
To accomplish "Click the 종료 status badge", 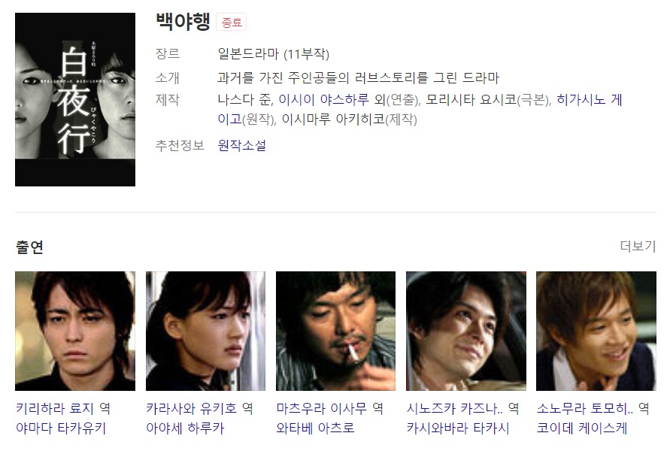I will tap(231, 23).
